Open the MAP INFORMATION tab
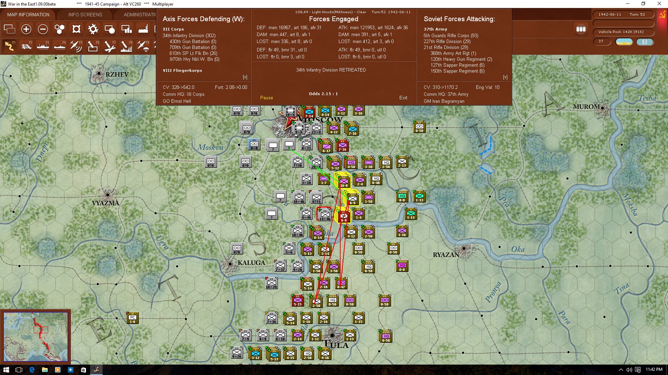The image size is (668, 375). 28,15
